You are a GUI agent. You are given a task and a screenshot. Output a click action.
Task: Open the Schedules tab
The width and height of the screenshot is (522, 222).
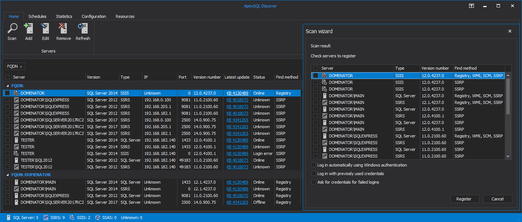[x=37, y=16]
